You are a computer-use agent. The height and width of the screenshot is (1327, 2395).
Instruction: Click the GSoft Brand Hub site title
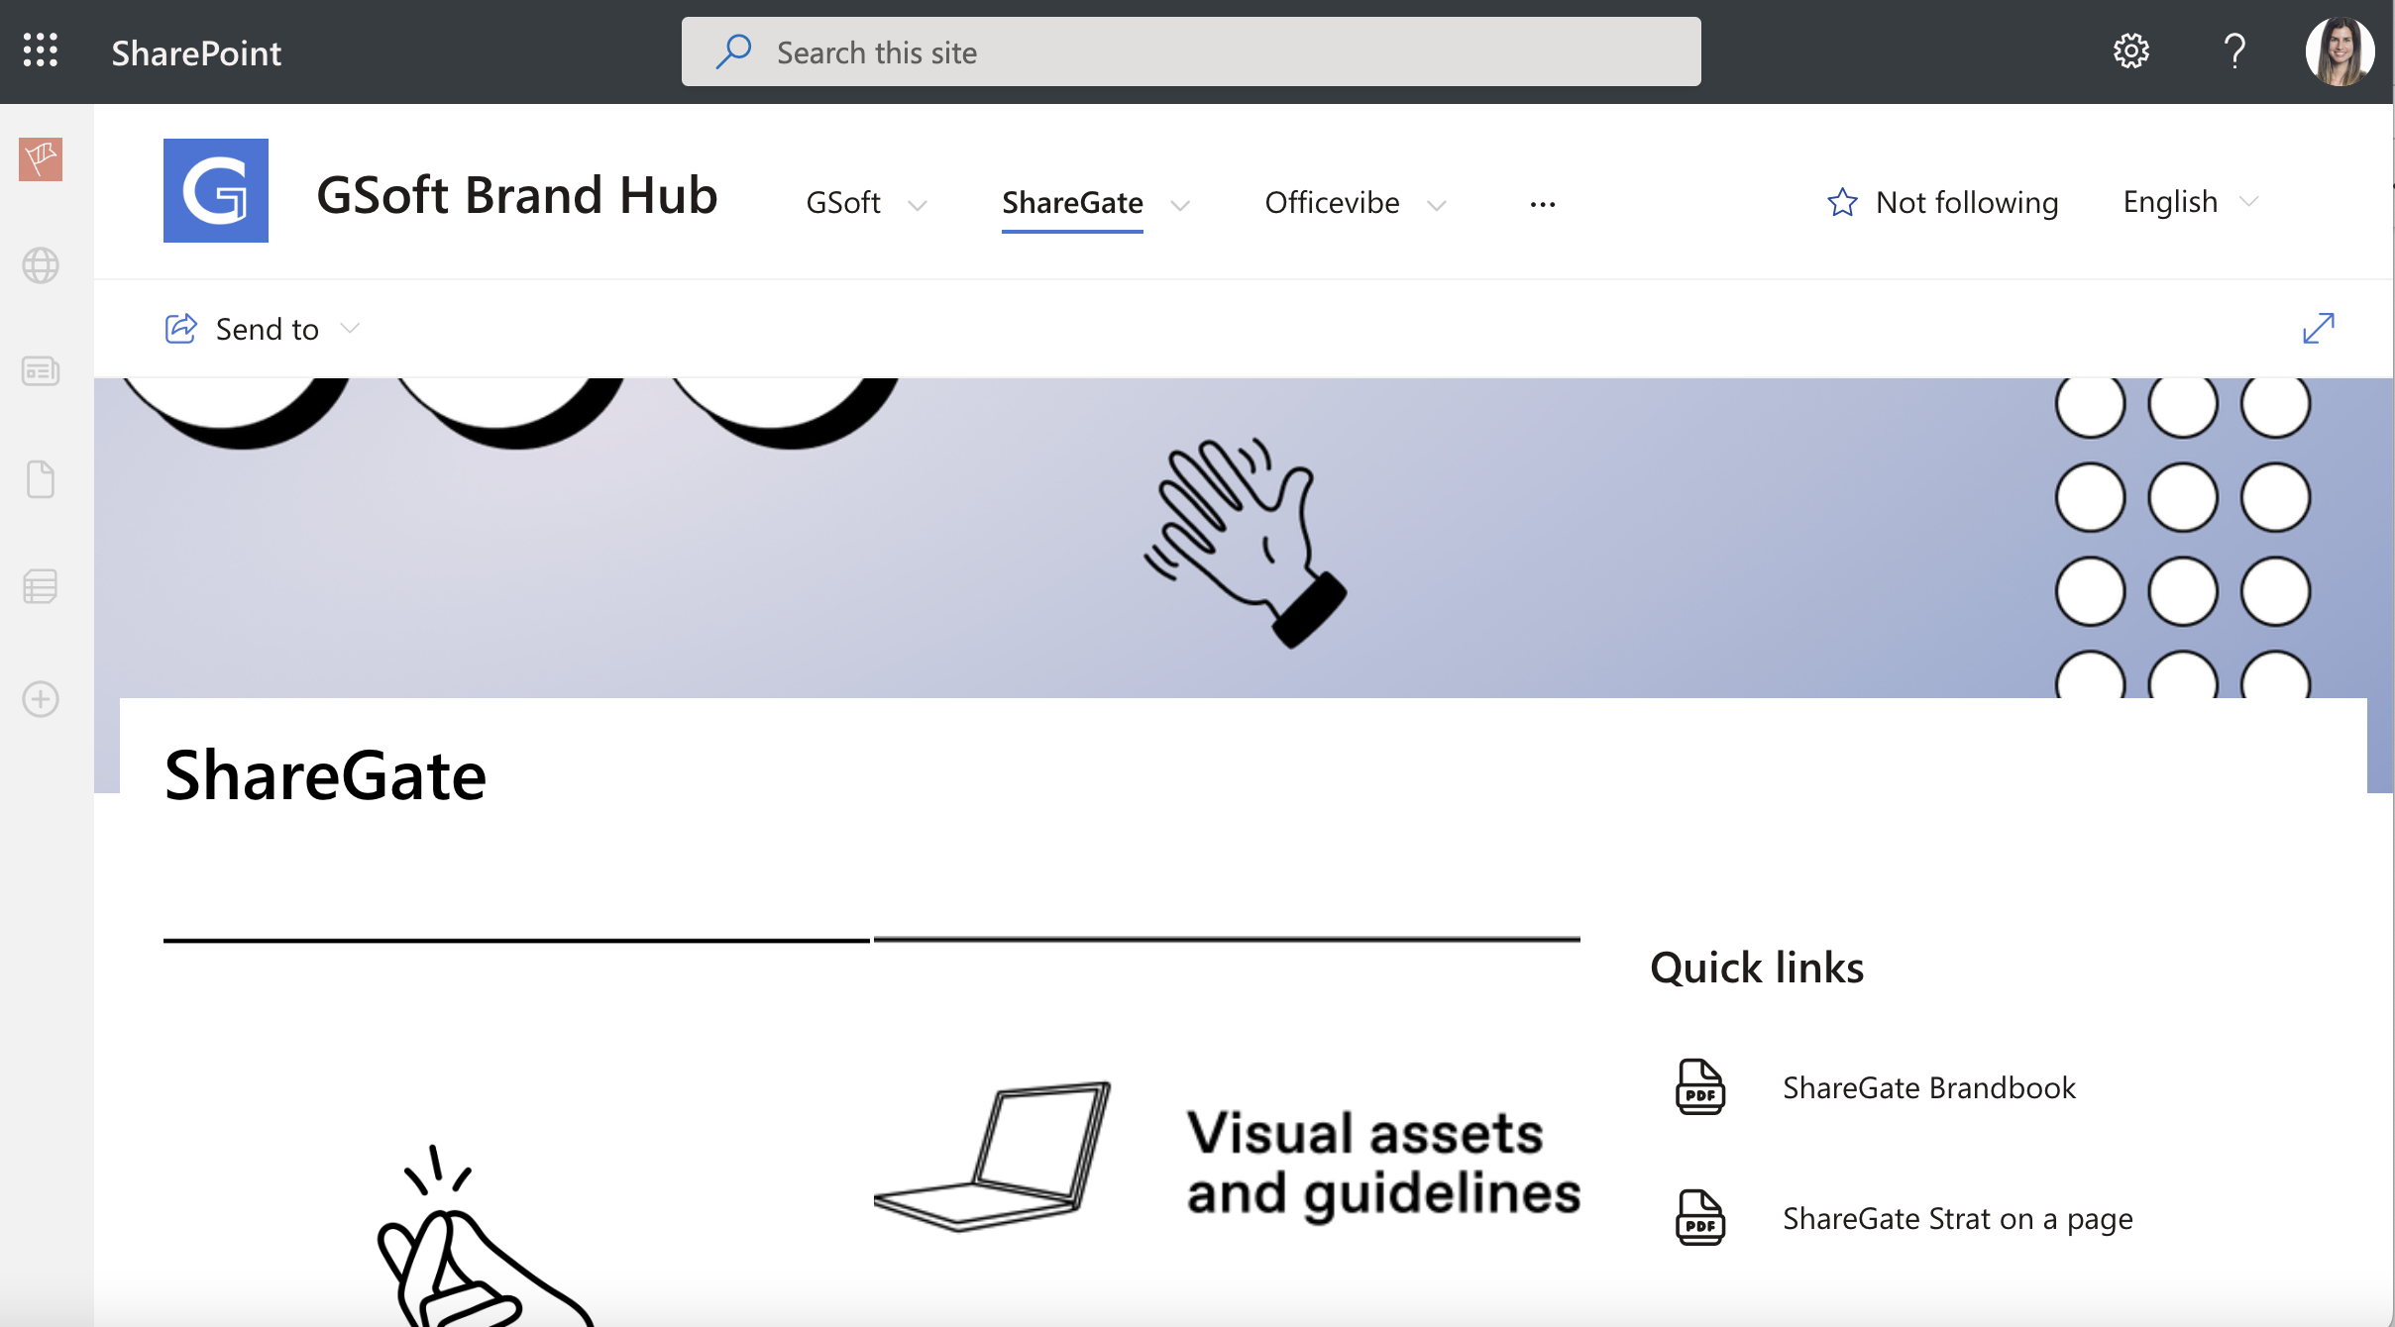pos(517,194)
